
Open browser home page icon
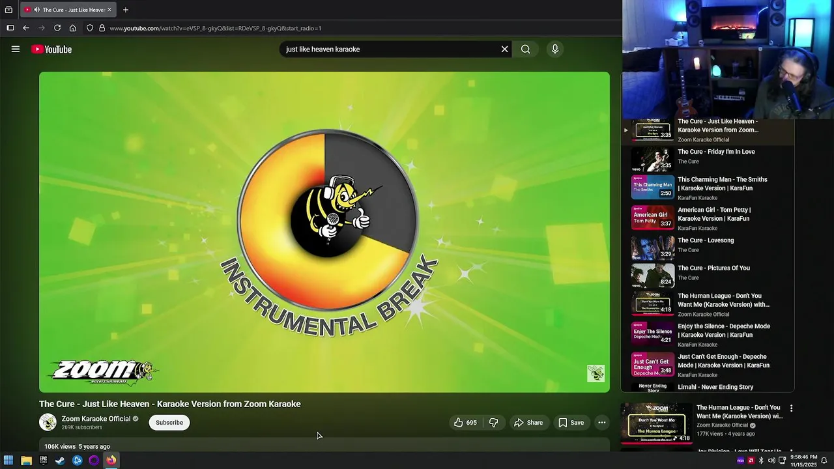click(72, 28)
